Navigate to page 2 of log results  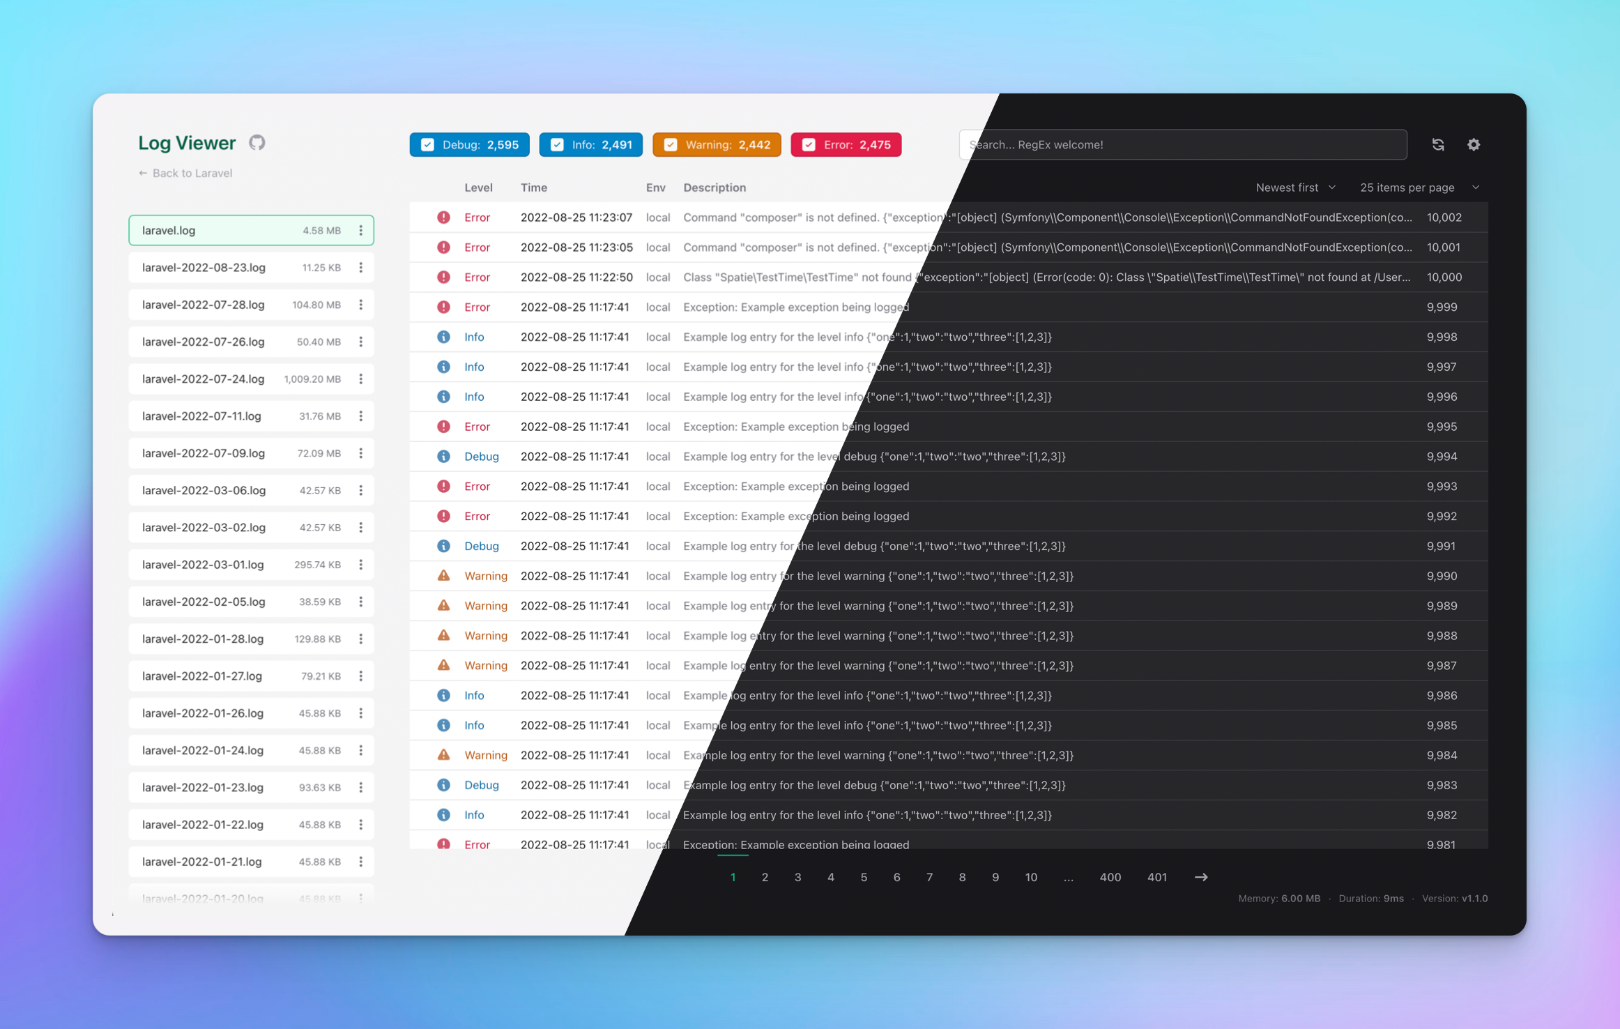pyautogui.click(x=765, y=876)
